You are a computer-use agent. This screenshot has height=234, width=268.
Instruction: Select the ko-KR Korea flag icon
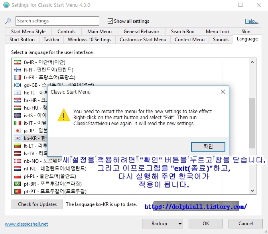[18, 138]
